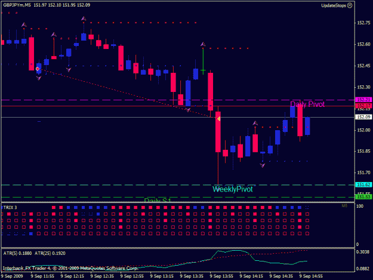Click the 152.45 price scale label
This screenshot has width=373, height=280.
(363, 66)
